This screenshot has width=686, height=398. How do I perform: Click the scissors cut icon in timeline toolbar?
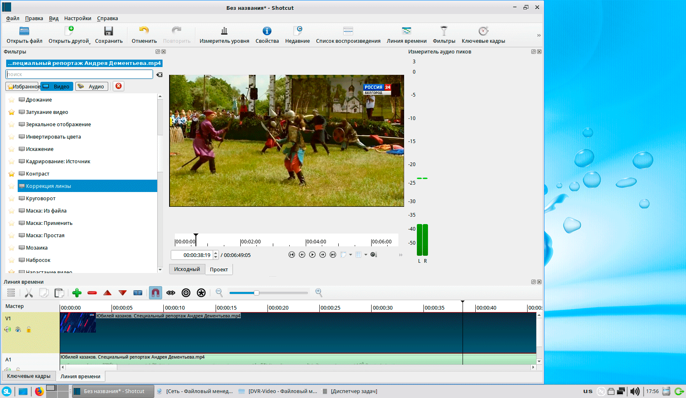pos(29,293)
